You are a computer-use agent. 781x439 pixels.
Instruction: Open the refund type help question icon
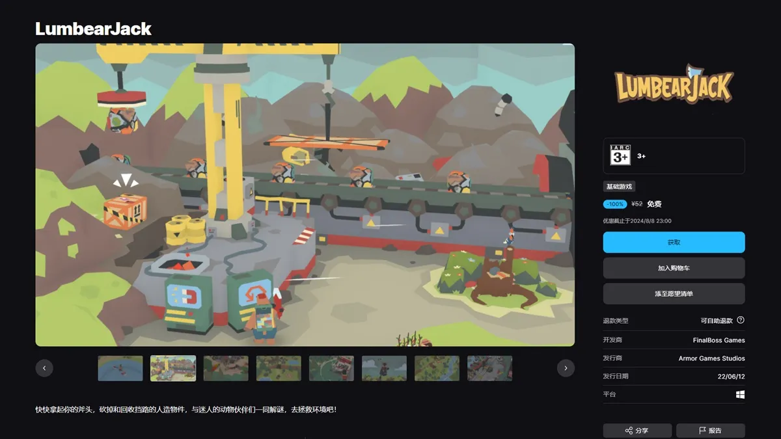coord(741,321)
